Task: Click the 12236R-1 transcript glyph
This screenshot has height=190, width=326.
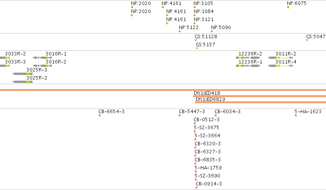Action: tap(248, 66)
